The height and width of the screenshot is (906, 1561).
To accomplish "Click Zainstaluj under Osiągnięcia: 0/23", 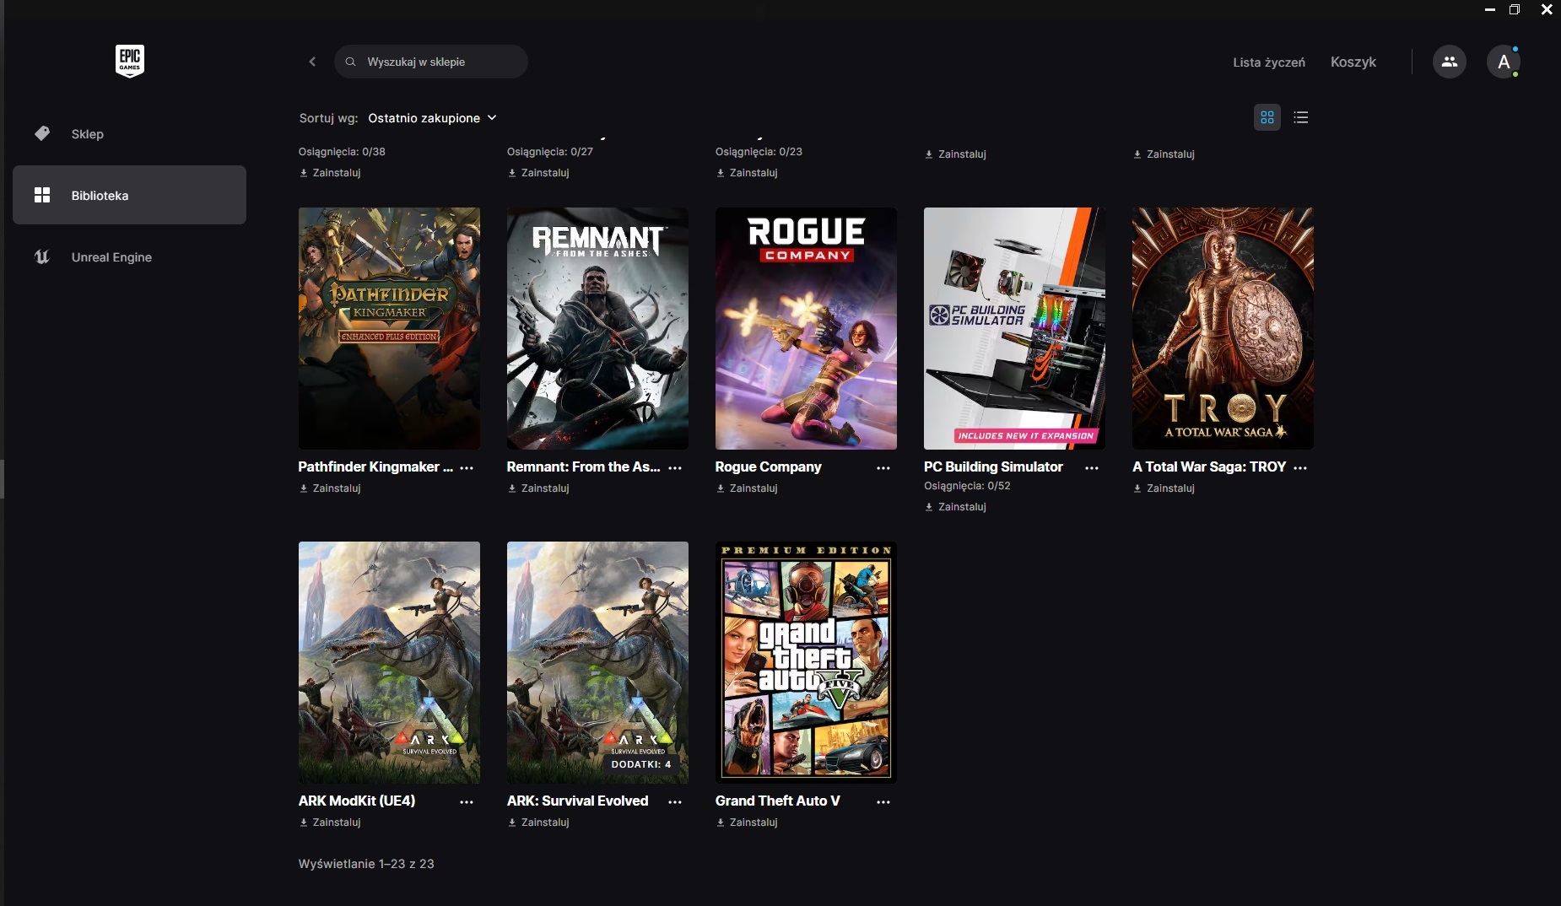I will point(747,173).
